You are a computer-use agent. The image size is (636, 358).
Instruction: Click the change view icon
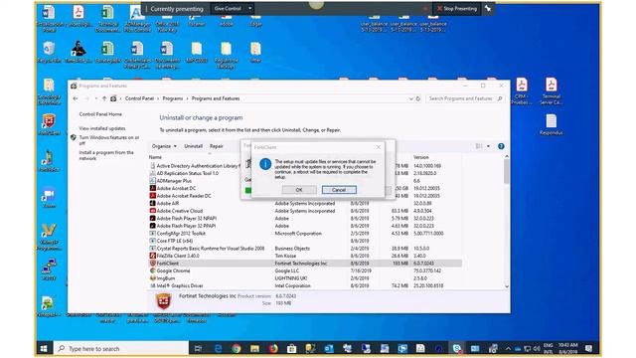(479, 146)
